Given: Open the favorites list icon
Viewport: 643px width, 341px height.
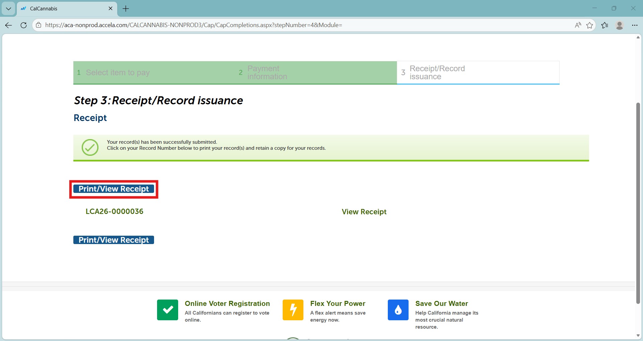Looking at the screenshot, I should 605,25.
